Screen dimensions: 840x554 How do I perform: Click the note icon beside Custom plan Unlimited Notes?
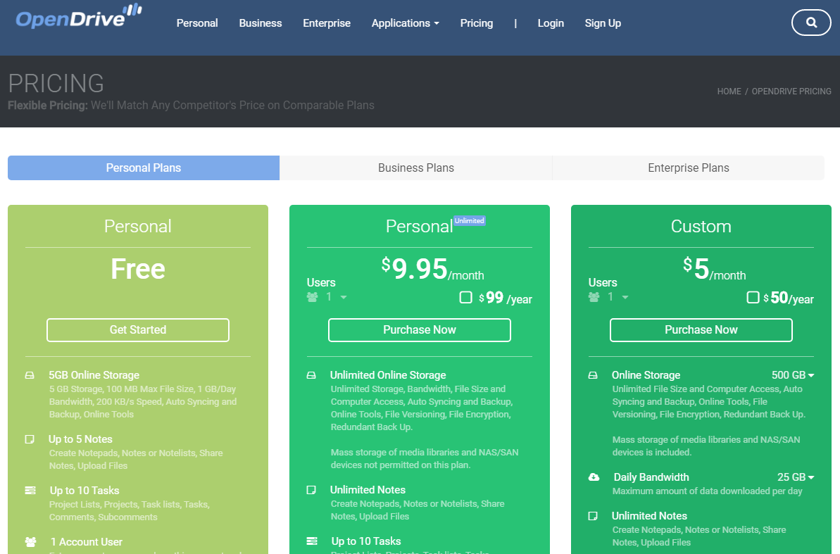[593, 516]
